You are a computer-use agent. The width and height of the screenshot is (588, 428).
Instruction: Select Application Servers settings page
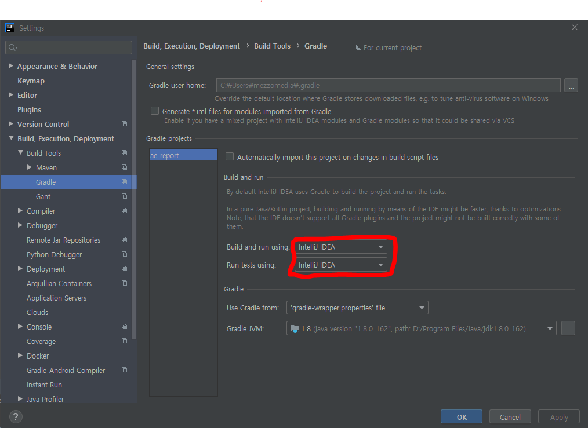point(56,298)
